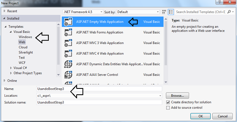
Task: Collapse the Installed section
Action: click(x=5, y=19)
